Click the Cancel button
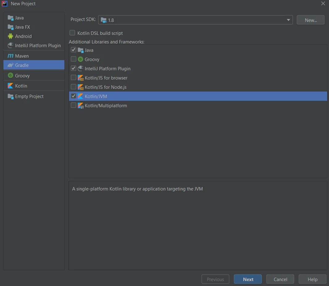The image size is (329, 286). point(280,279)
